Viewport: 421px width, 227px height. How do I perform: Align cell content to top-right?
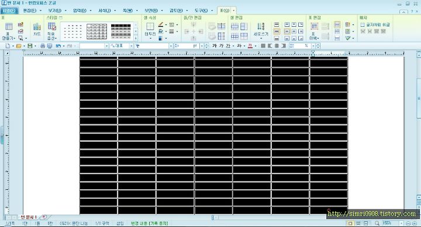301,25
